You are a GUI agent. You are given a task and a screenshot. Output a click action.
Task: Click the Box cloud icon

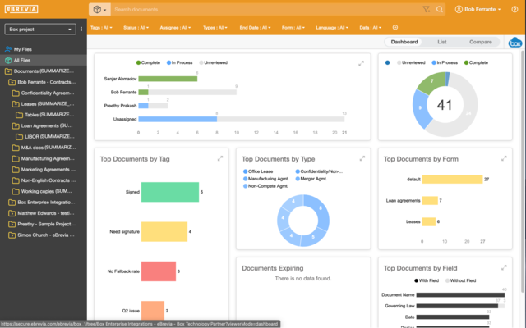pos(515,43)
